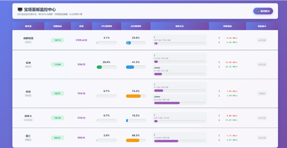
Task: Click the servarica provider tag
Action: tap(28, 120)
